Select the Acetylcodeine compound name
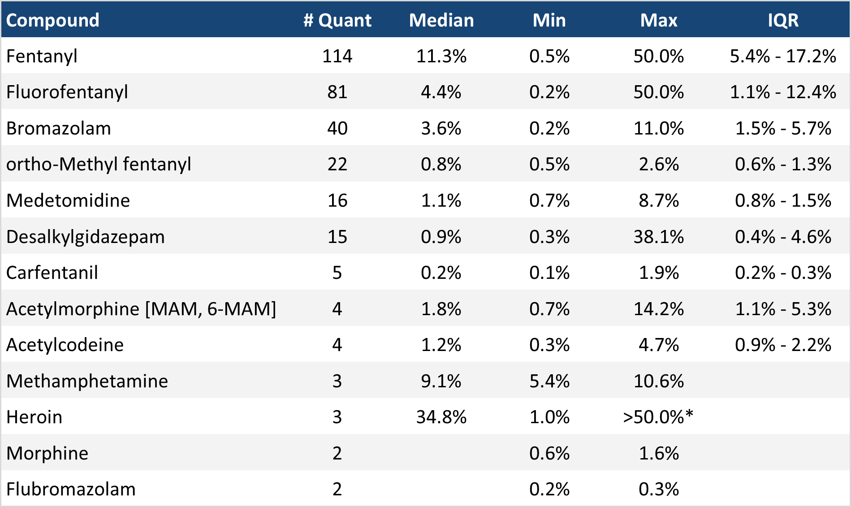 pos(65,345)
